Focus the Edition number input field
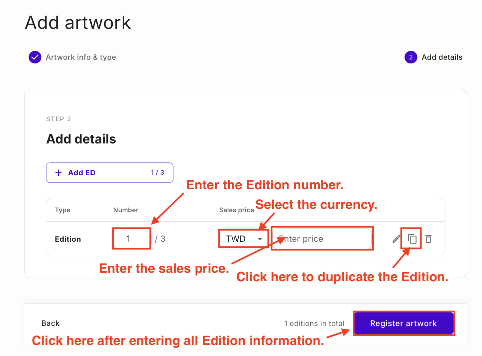 click(x=132, y=239)
